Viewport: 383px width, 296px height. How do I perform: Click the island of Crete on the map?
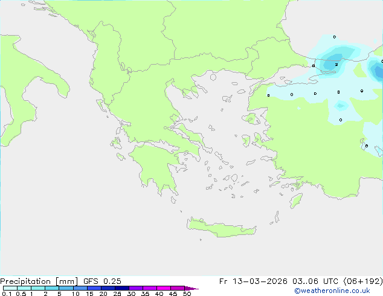coord(221,228)
